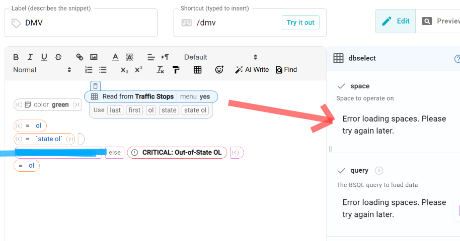The image size is (460, 241).
Task: Insert a numbered list
Action: pos(89,70)
